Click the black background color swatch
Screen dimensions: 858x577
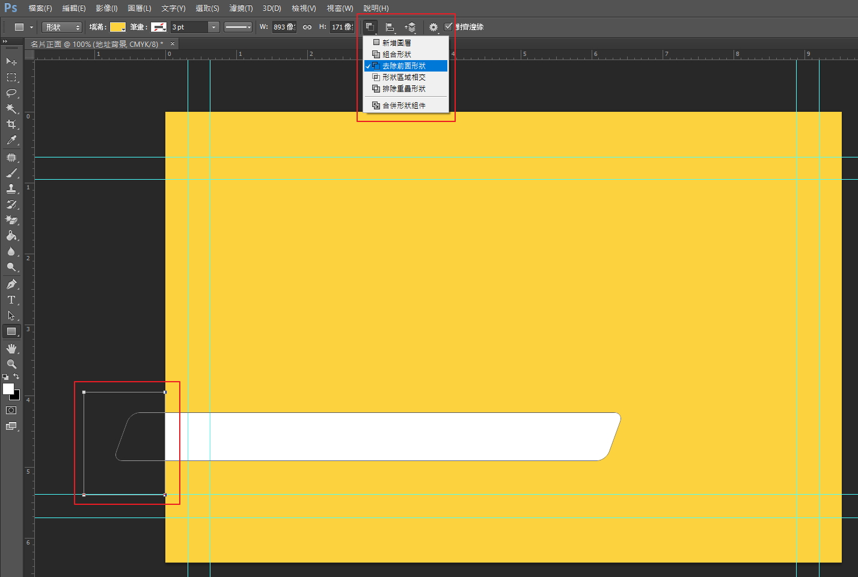16,396
